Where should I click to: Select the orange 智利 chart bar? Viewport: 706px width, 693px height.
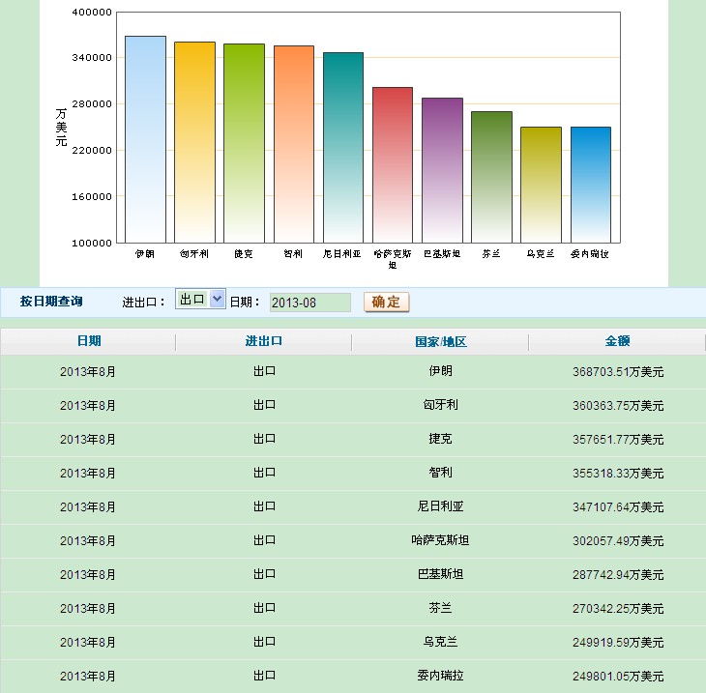293,144
